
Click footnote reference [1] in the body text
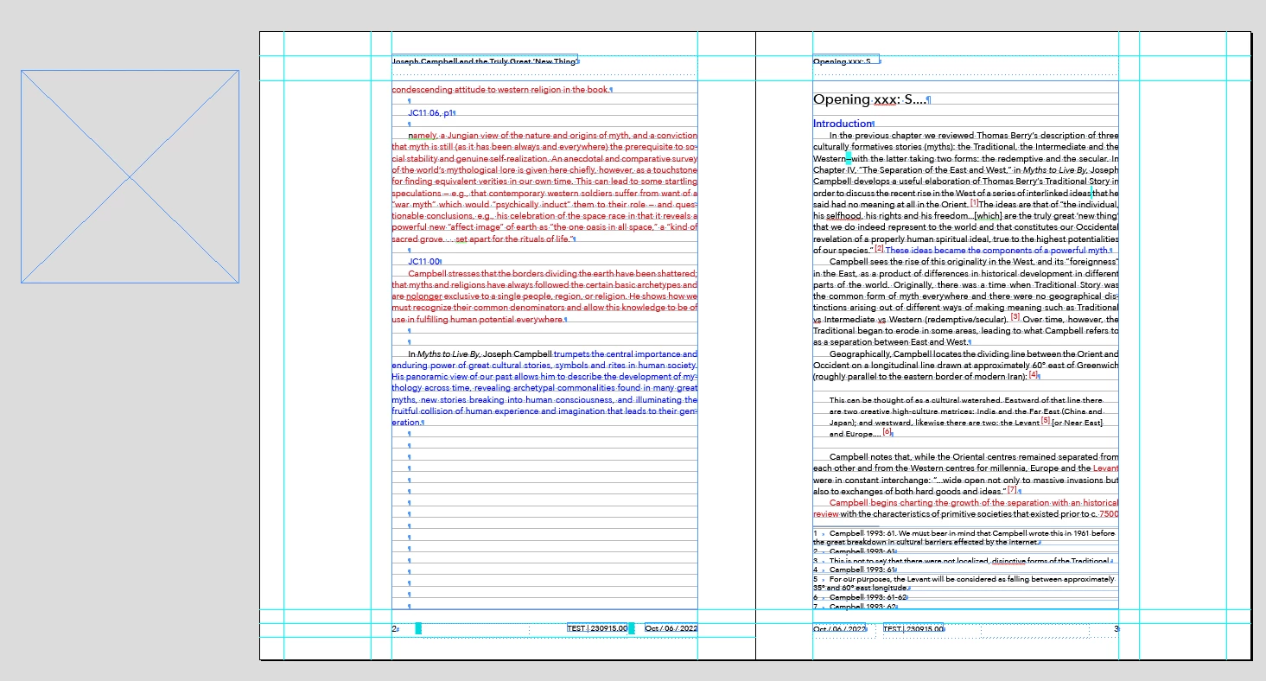click(x=975, y=202)
